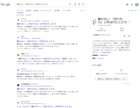The image size is (140, 108).
Task: Click the 紀伊國屋書店ウェブストア favicon
Action: (x=18, y=85)
